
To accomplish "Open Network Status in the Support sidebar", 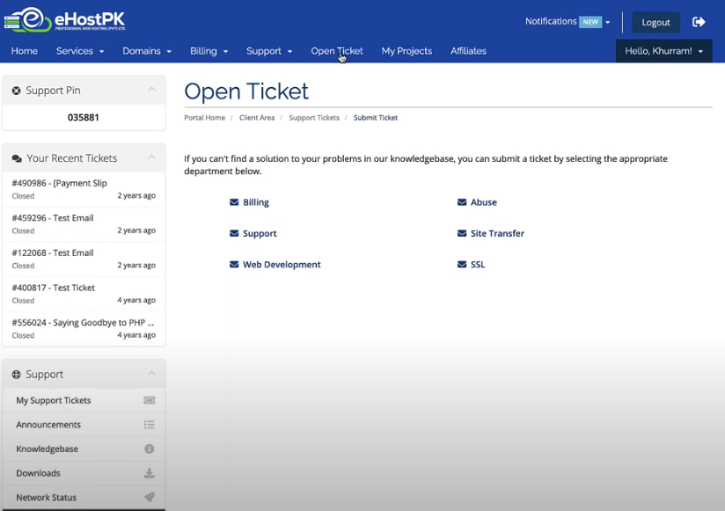I will click(84, 497).
